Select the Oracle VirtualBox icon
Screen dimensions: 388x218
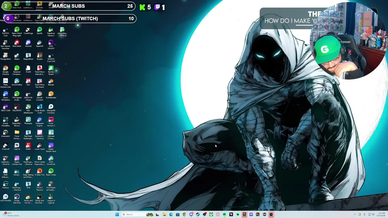point(5,122)
